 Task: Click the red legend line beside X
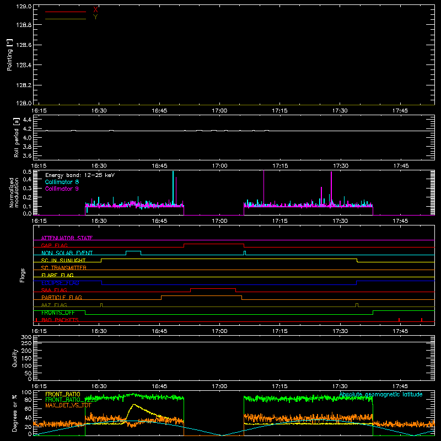[x=66, y=12]
